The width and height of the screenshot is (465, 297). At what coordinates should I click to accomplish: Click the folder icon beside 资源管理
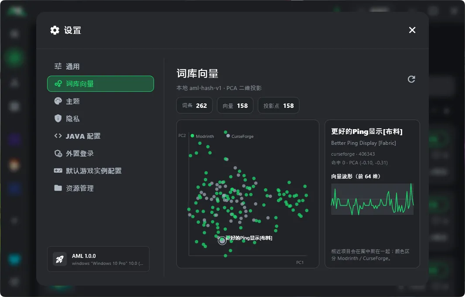pyautogui.click(x=58, y=188)
